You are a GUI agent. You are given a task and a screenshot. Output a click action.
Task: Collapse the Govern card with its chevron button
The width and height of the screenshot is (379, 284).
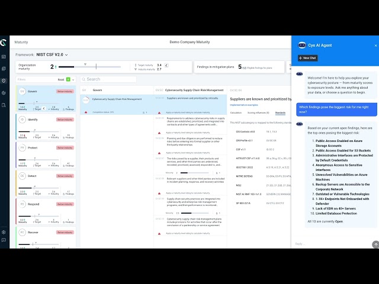[x=44, y=108]
